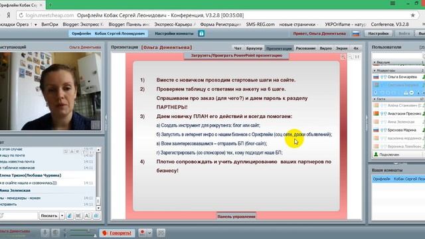Click the fullscreen icon in the bottom bar
Viewport: 425px width, 239px height.
pyautogui.click(x=161, y=233)
